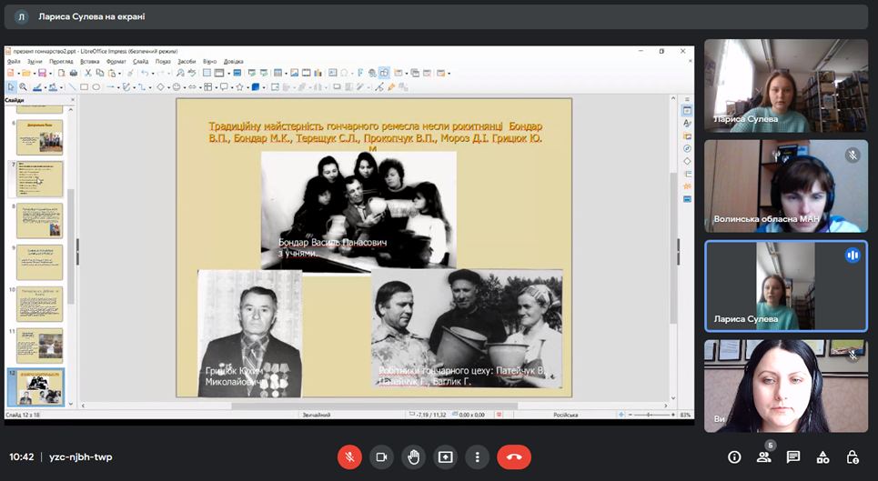The height and width of the screenshot is (481, 878).
Task: Select slide 8 thumbnail in slide panel
Action: (x=42, y=220)
